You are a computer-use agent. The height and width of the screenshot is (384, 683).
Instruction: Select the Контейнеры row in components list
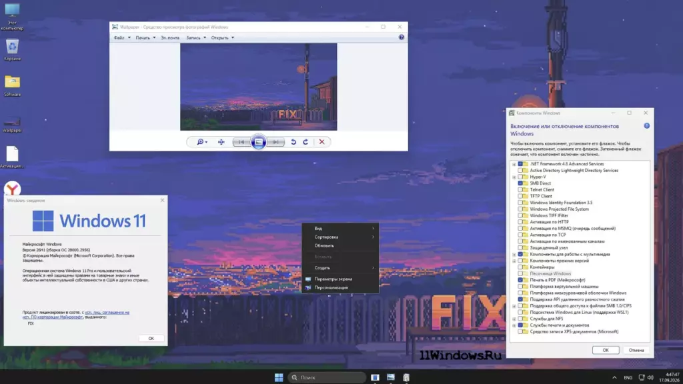pyautogui.click(x=542, y=267)
